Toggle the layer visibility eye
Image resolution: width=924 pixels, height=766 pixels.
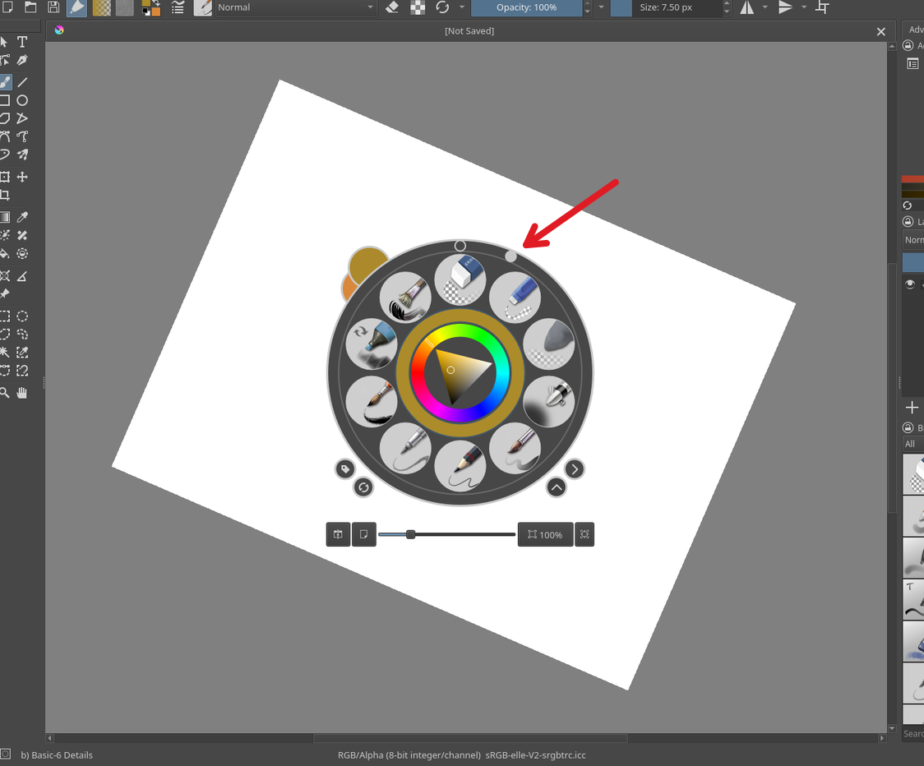click(x=910, y=284)
